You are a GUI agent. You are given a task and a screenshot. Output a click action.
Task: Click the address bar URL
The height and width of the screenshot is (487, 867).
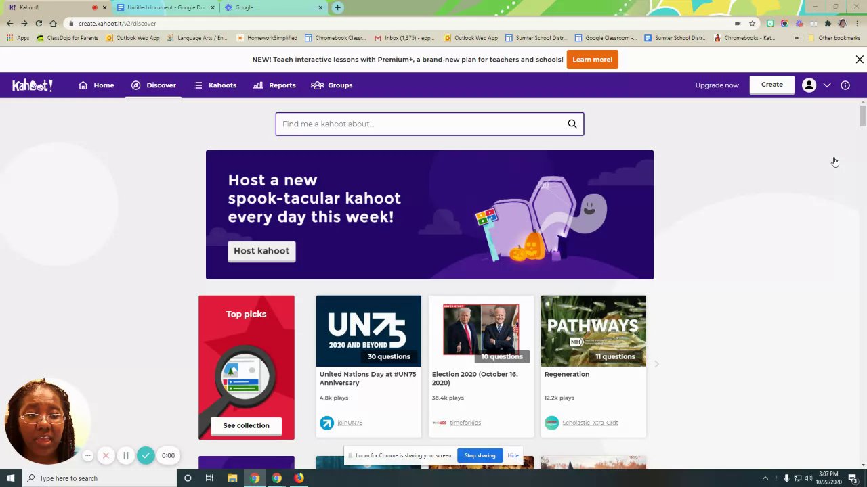coord(117,24)
